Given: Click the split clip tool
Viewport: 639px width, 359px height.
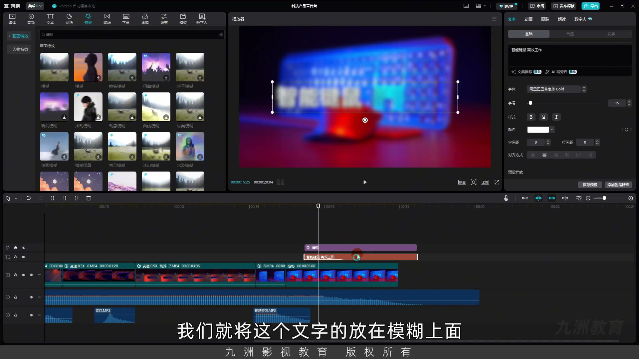Looking at the screenshot, I should pyautogui.click(x=53, y=198).
